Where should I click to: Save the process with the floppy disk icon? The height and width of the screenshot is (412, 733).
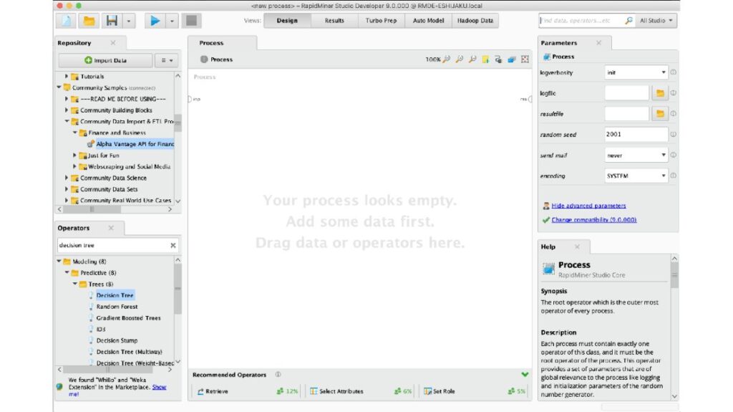coord(112,21)
